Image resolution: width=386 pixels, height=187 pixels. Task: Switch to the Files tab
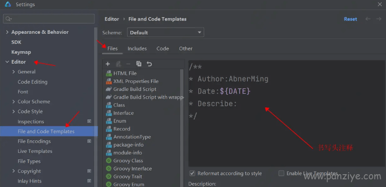pyautogui.click(x=113, y=49)
